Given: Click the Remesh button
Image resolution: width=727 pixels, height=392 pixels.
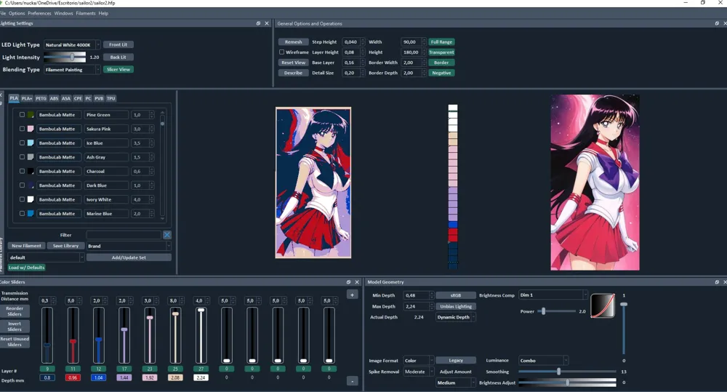Looking at the screenshot, I should [294, 41].
